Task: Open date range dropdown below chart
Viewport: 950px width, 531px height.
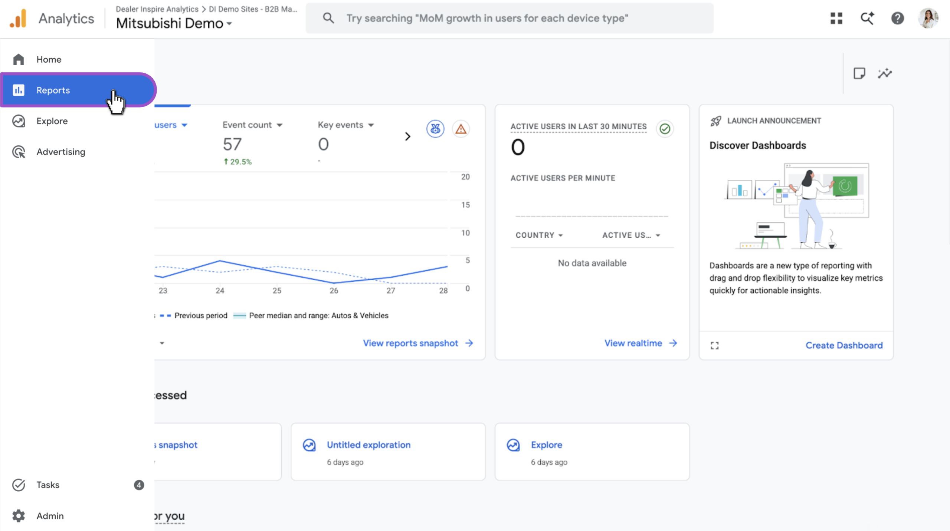Action: coord(162,343)
